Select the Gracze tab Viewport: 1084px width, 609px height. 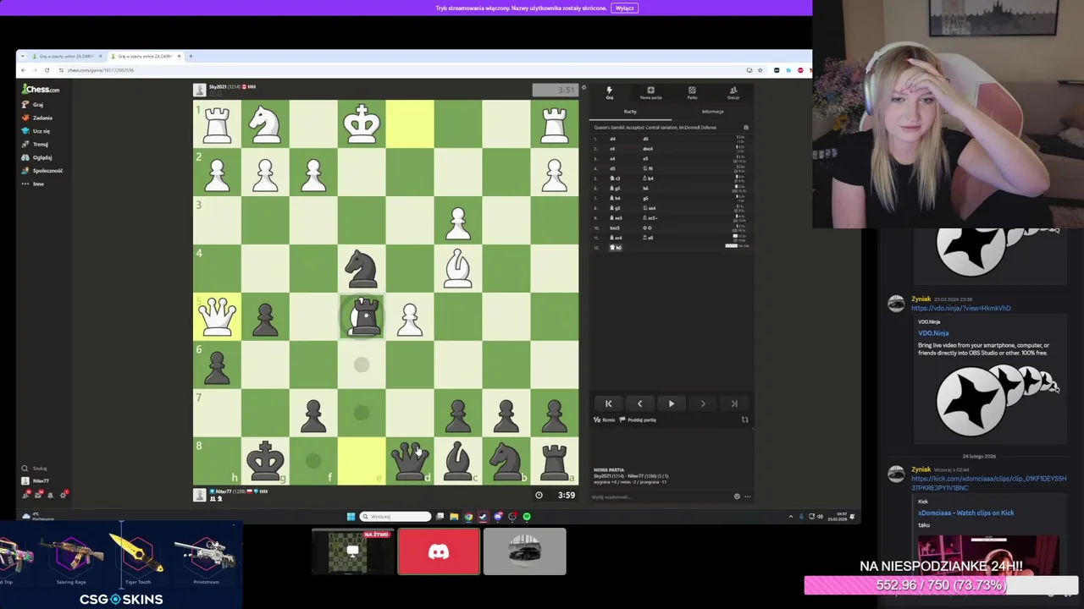tap(733, 93)
